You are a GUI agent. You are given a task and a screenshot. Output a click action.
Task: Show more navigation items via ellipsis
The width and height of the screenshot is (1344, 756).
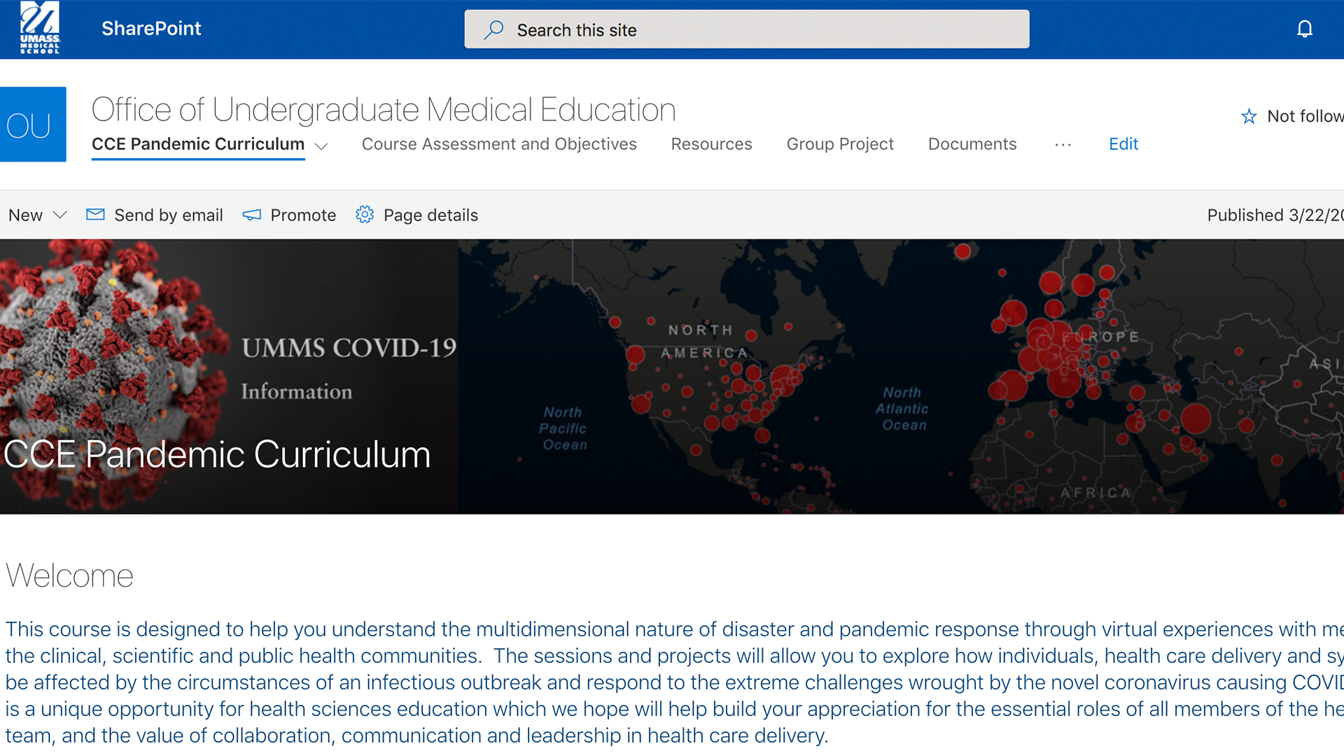pyautogui.click(x=1063, y=144)
